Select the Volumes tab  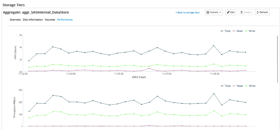click(x=50, y=20)
